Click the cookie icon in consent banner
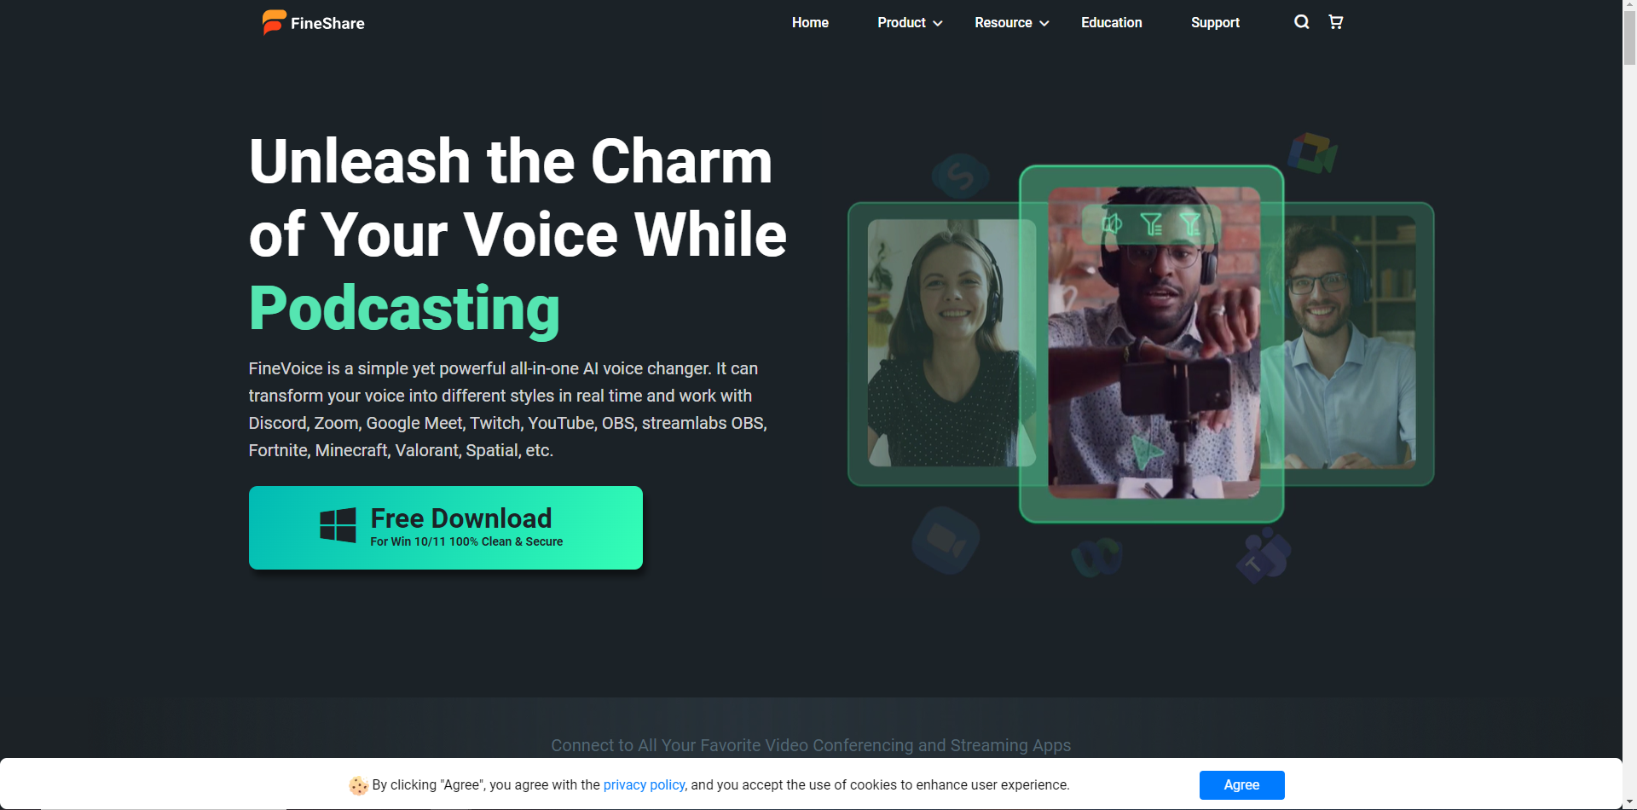 [x=358, y=785]
